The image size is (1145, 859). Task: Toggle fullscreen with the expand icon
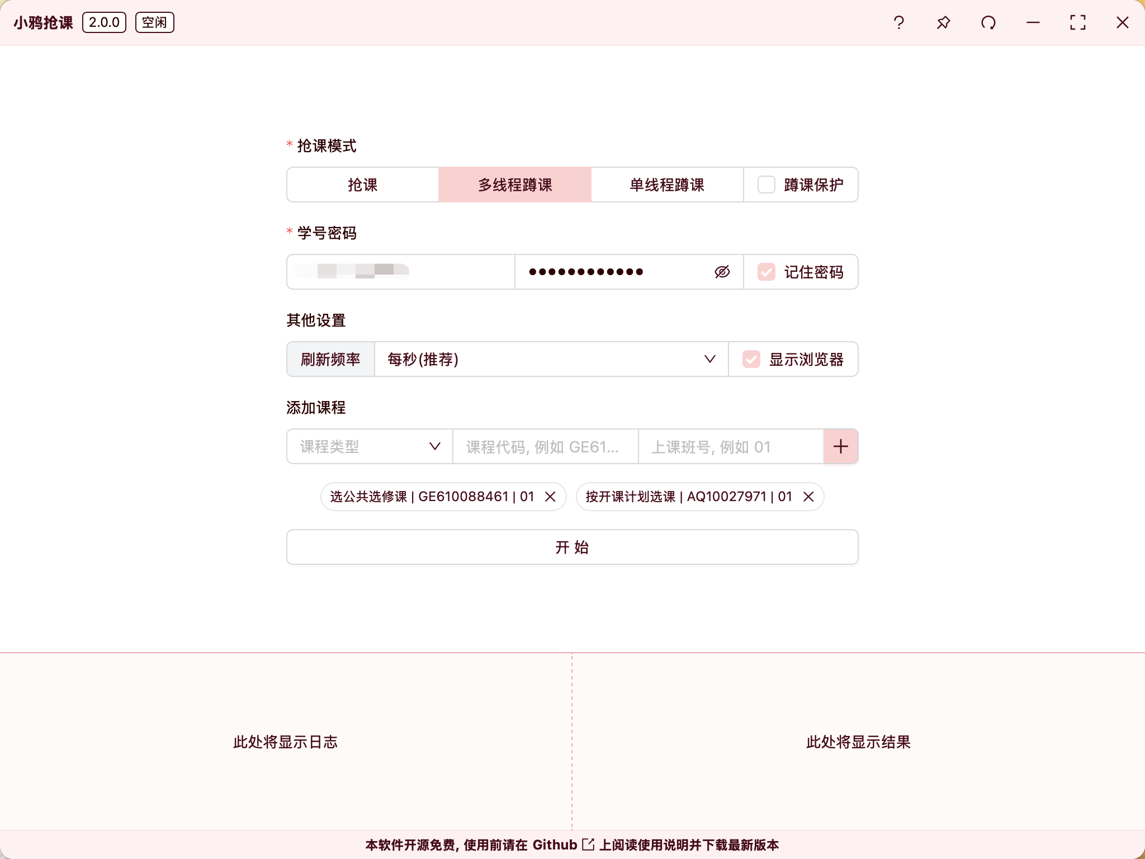coord(1078,22)
